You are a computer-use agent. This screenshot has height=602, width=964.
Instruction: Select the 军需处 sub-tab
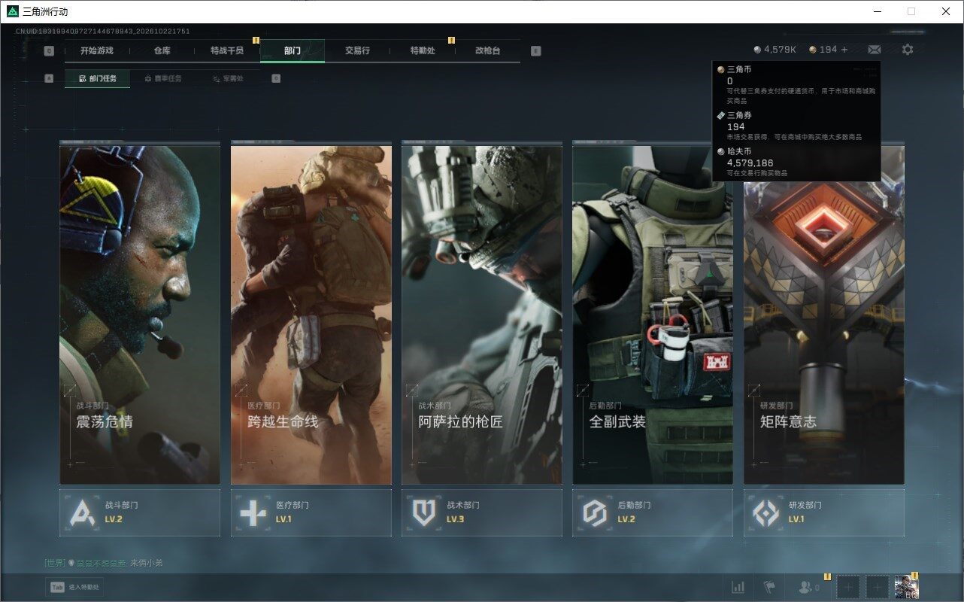pos(228,78)
